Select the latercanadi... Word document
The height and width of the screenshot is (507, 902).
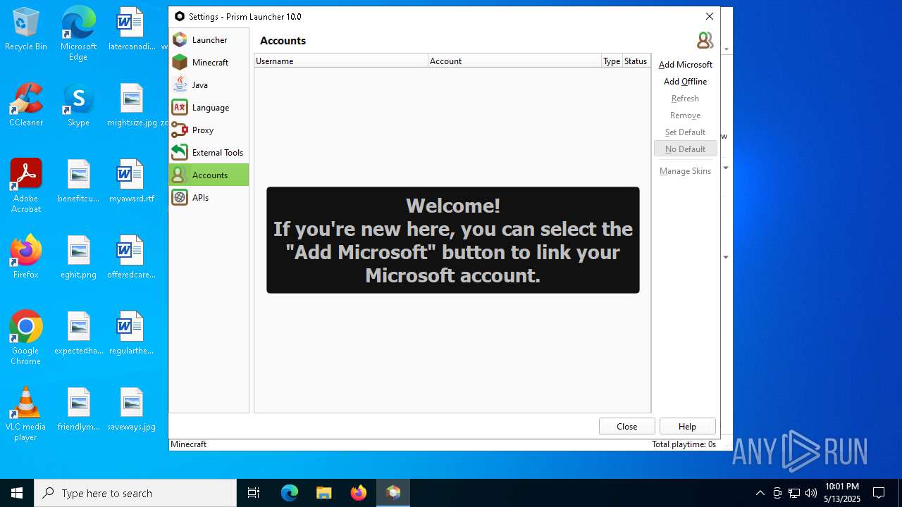tap(132, 30)
